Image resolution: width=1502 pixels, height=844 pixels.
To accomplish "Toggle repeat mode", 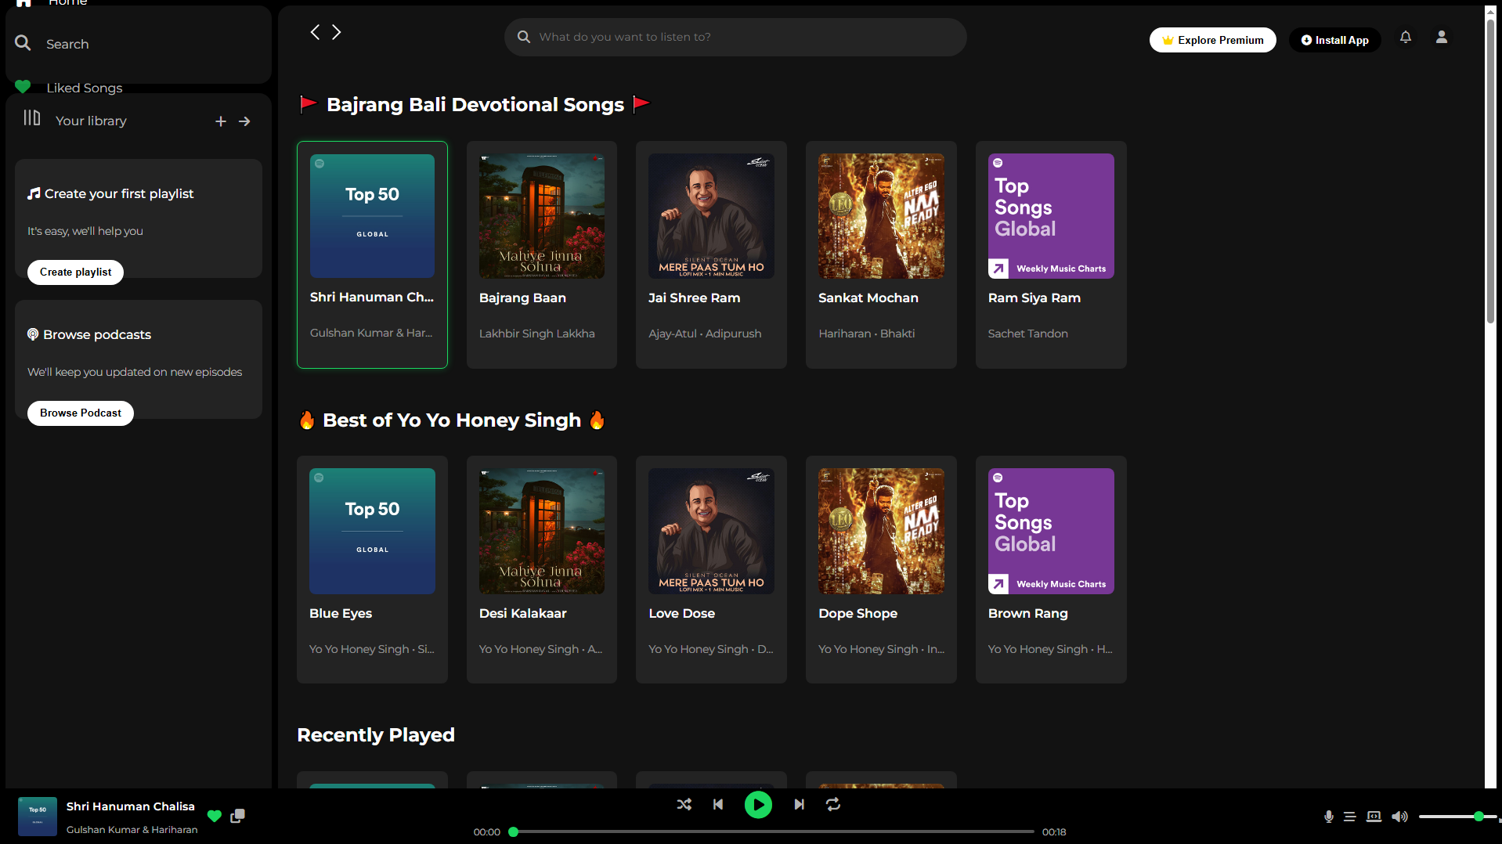I will (833, 804).
